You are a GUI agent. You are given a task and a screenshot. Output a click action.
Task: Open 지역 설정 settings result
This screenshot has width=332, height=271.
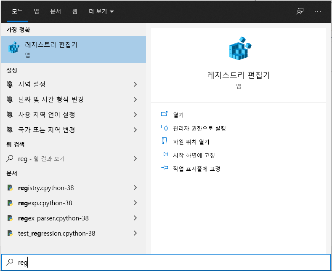click(74, 84)
